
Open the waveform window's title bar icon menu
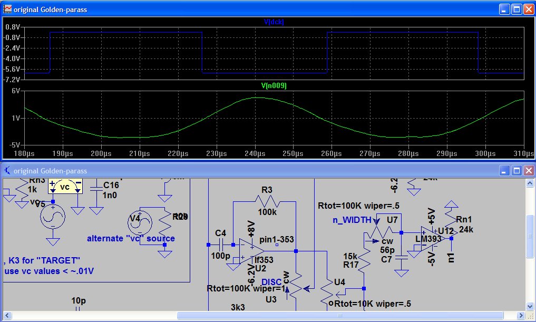[7, 9]
